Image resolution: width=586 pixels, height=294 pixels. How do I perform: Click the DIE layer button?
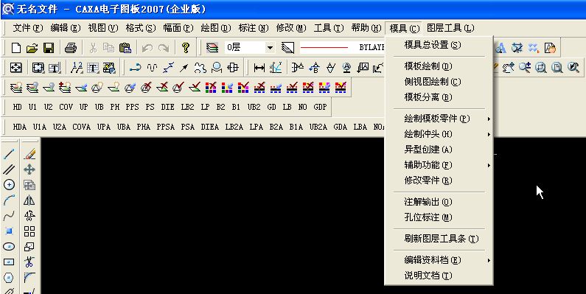pyautogui.click(x=168, y=107)
